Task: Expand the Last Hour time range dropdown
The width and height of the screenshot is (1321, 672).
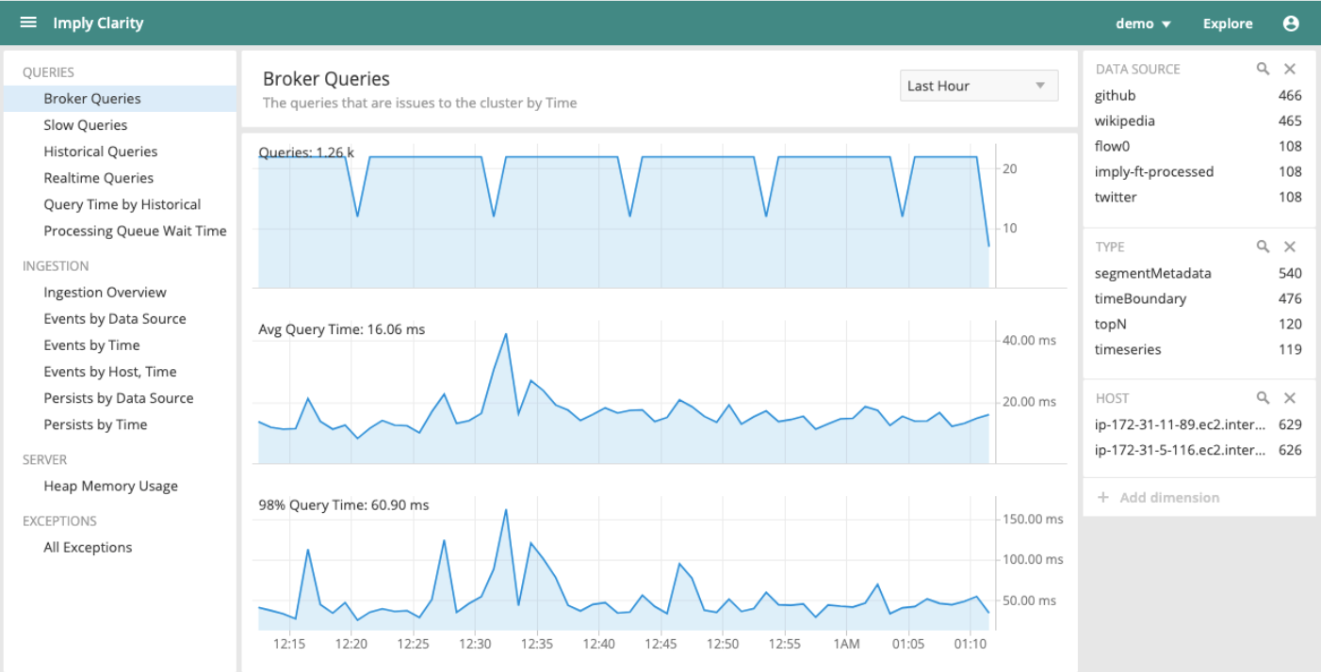Action: point(979,86)
